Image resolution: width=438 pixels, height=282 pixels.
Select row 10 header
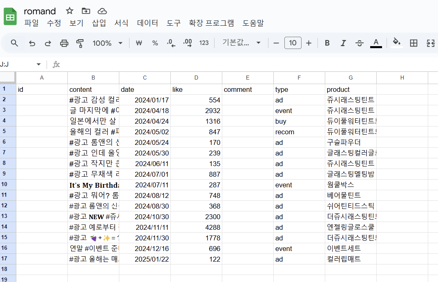tap(8, 184)
